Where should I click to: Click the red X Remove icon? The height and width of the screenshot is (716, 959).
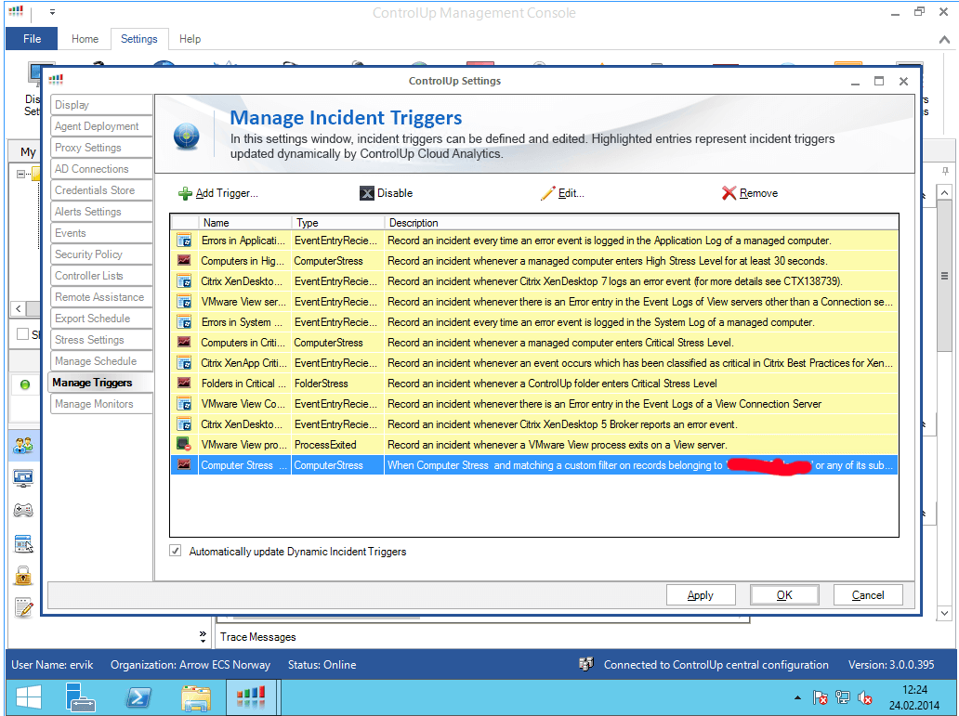click(x=729, y=193)
